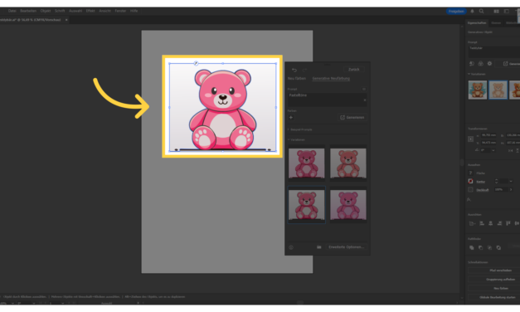
Task: Adjust the Kontur weight stepper
Action: pyautogui.click(x=497, y=181)
